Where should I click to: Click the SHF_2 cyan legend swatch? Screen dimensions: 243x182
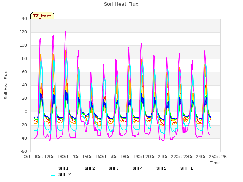[53, 175]
